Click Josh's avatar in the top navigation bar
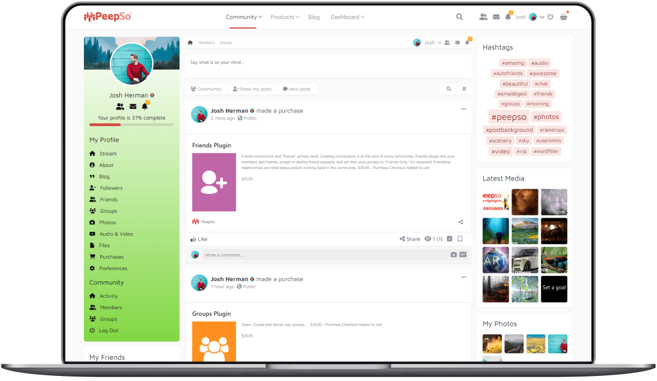Viewport: 657px width, 381px height. [533, 17]
